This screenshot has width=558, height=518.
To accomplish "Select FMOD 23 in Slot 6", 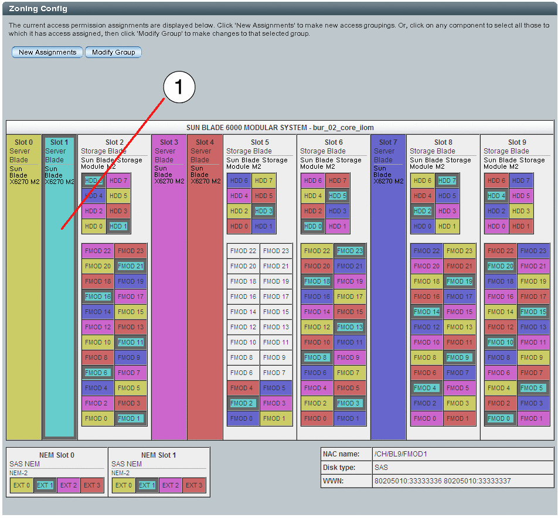I will pyautogui.click(x=350, y=251).
